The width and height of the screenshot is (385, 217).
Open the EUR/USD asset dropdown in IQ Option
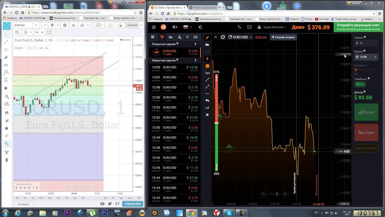tap(240, 37)
